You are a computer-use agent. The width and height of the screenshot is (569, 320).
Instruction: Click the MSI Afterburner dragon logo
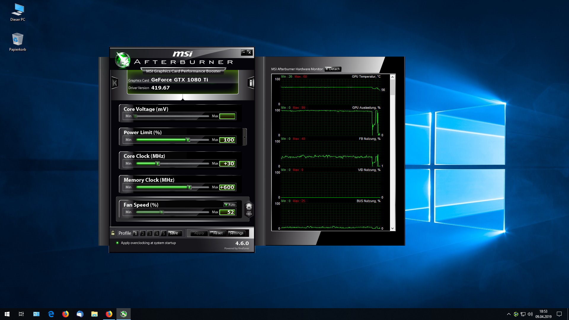[x=123, y=60]
